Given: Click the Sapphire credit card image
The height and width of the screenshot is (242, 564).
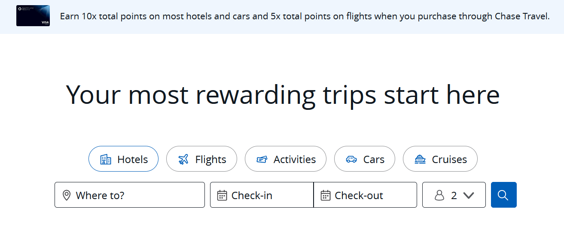Looking at the screenshot, I should tap(33, 16).
